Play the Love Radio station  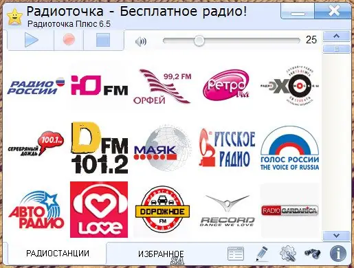99,210
